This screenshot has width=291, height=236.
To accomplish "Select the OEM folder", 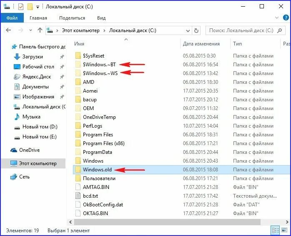I will point(88,108).
